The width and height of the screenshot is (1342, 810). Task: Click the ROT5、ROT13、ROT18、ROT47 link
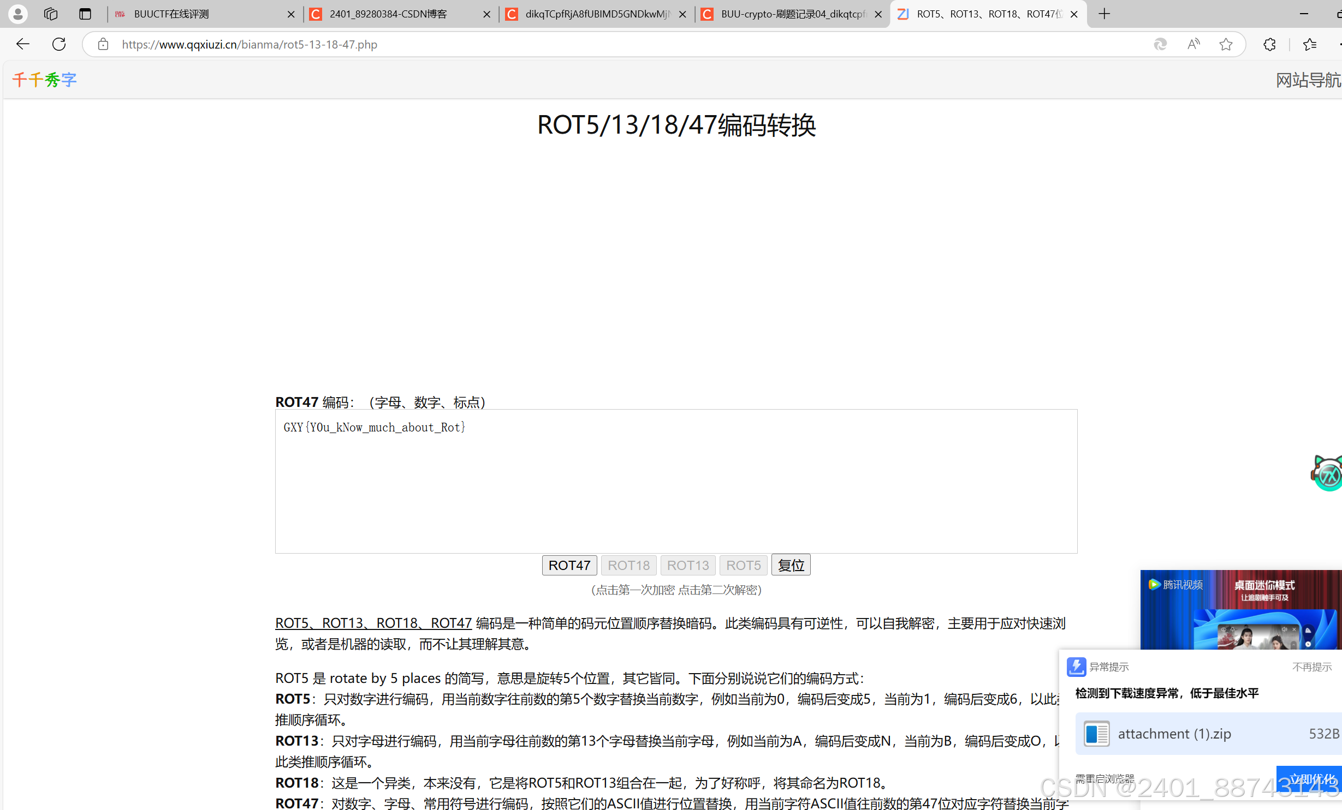pyautogui.click(x=373, y=623)
